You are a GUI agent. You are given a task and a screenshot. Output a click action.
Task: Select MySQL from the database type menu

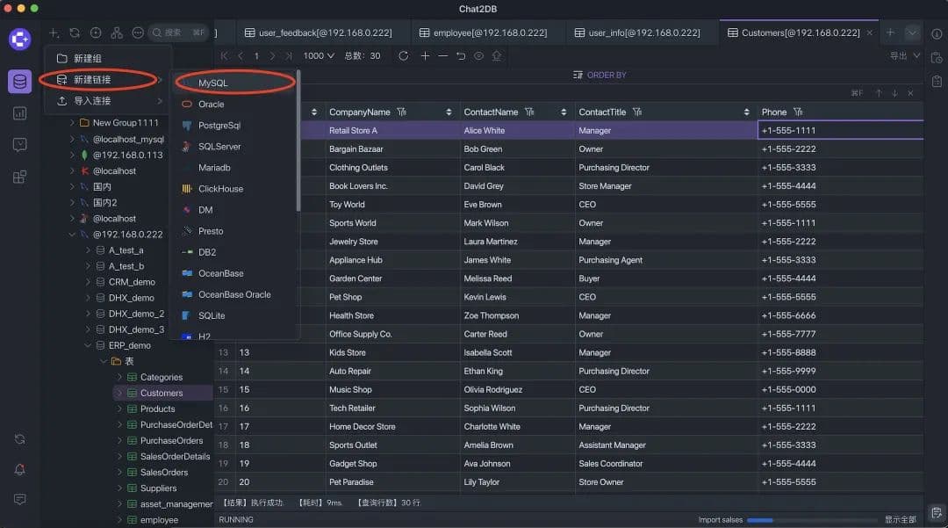pos(212,83)
